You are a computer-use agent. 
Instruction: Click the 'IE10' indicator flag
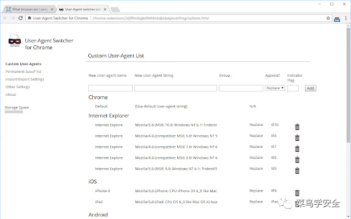point(275,125)
